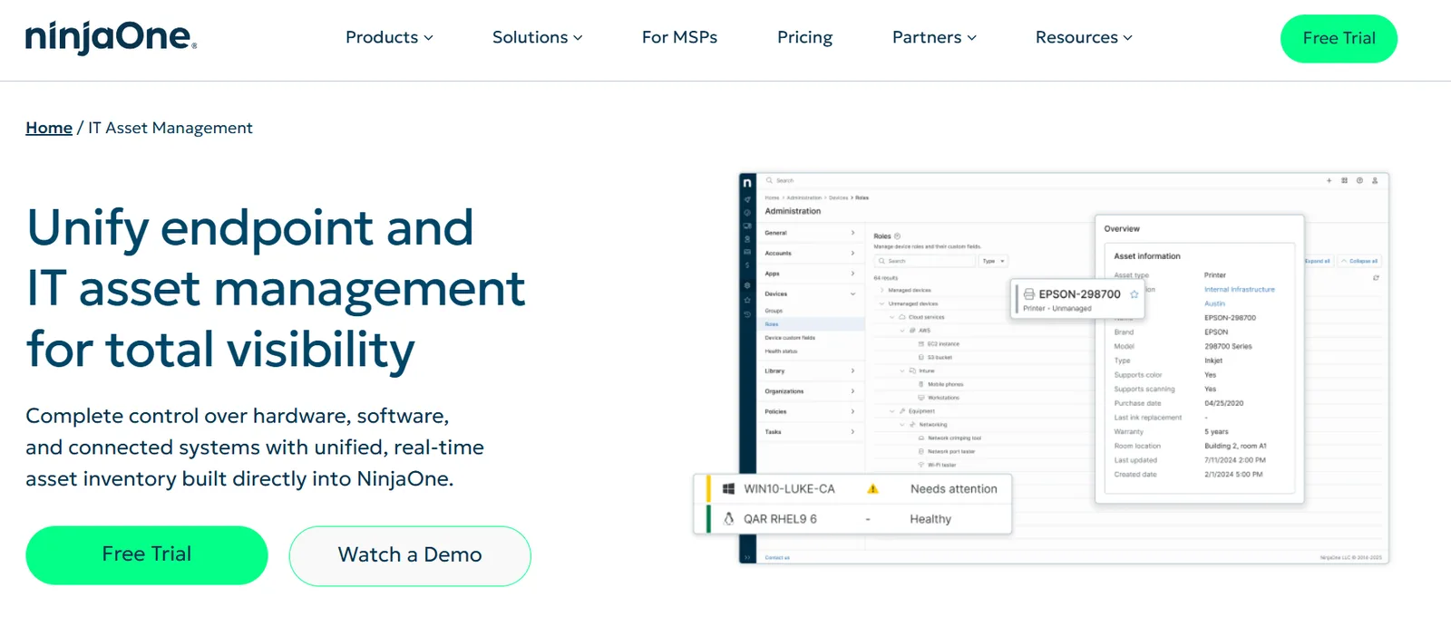Collapse the Unmanaged devices tree node
Screen dimensions: 1451x635
[881, 303]
